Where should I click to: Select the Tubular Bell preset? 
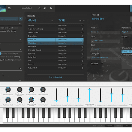pyautogui.click(x=55, y=68)
